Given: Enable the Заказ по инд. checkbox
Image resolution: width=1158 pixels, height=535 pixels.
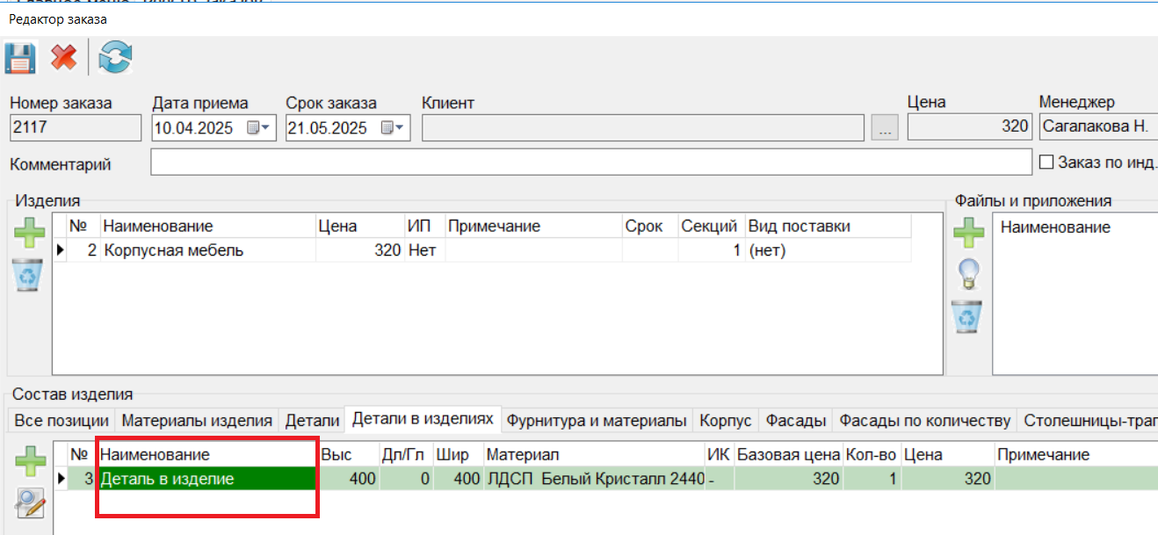Looking at the screenshot, I should (1046, 163).
